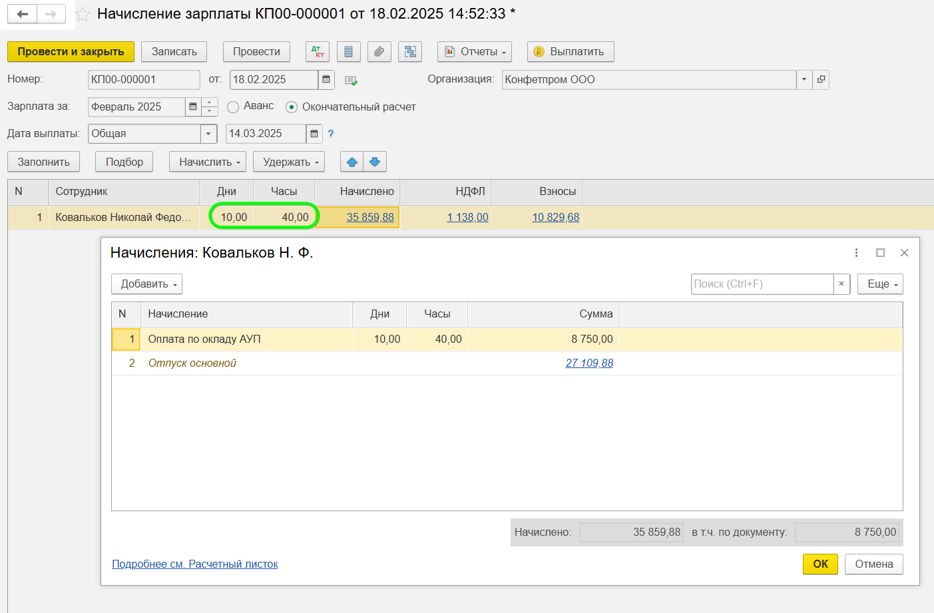The height and width of the screenshot is (613, 934).
Task: Click the green-check comment icon beside date
Action: (x=351, y=81)
